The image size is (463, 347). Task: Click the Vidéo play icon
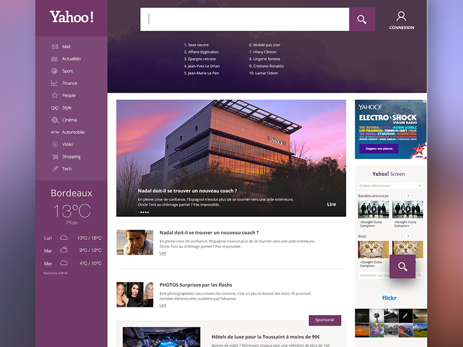pos(55,144)
